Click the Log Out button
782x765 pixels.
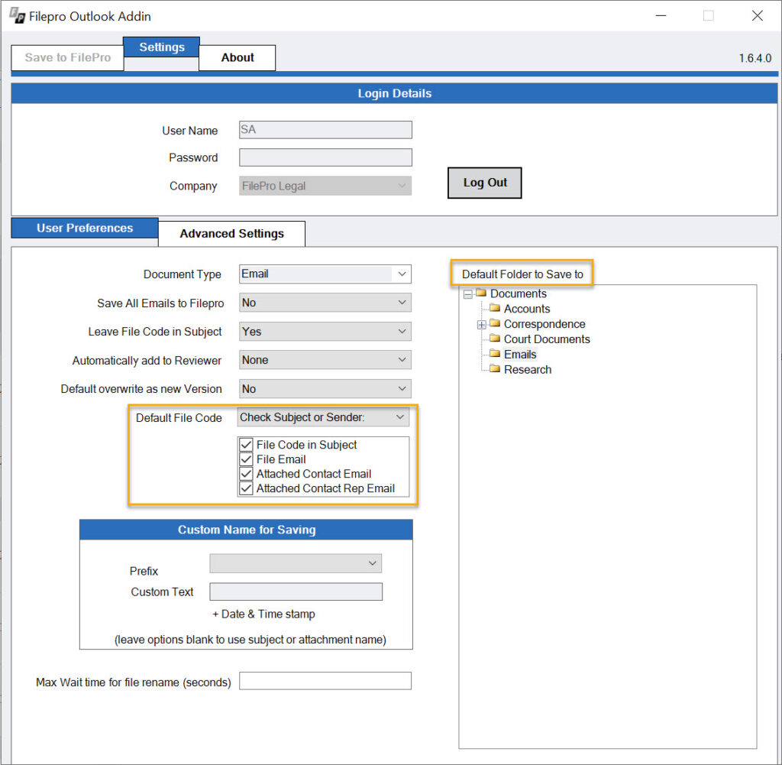click(484, 183)
